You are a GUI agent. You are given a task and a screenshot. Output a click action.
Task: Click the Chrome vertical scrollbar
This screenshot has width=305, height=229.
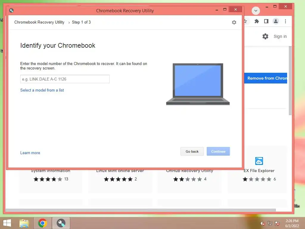click(290, 81)
